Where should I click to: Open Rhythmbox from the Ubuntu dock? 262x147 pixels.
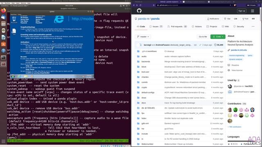(3, 31)
